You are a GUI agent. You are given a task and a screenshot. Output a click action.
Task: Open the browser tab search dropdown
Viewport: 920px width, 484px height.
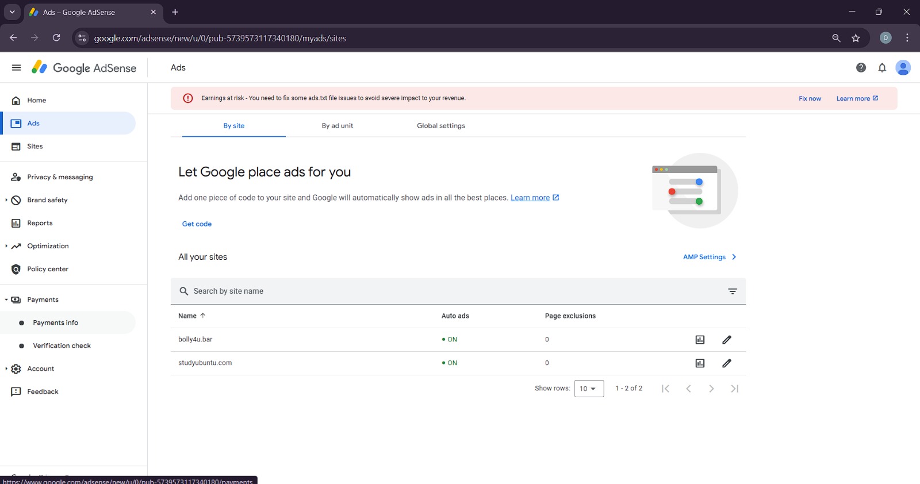click(x=12, y=12)
